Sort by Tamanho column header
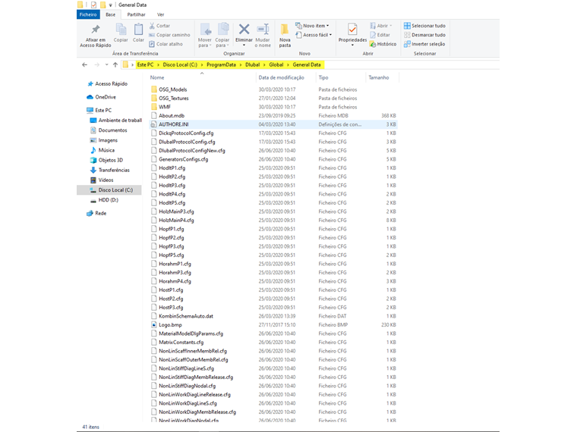 point(379,77)
